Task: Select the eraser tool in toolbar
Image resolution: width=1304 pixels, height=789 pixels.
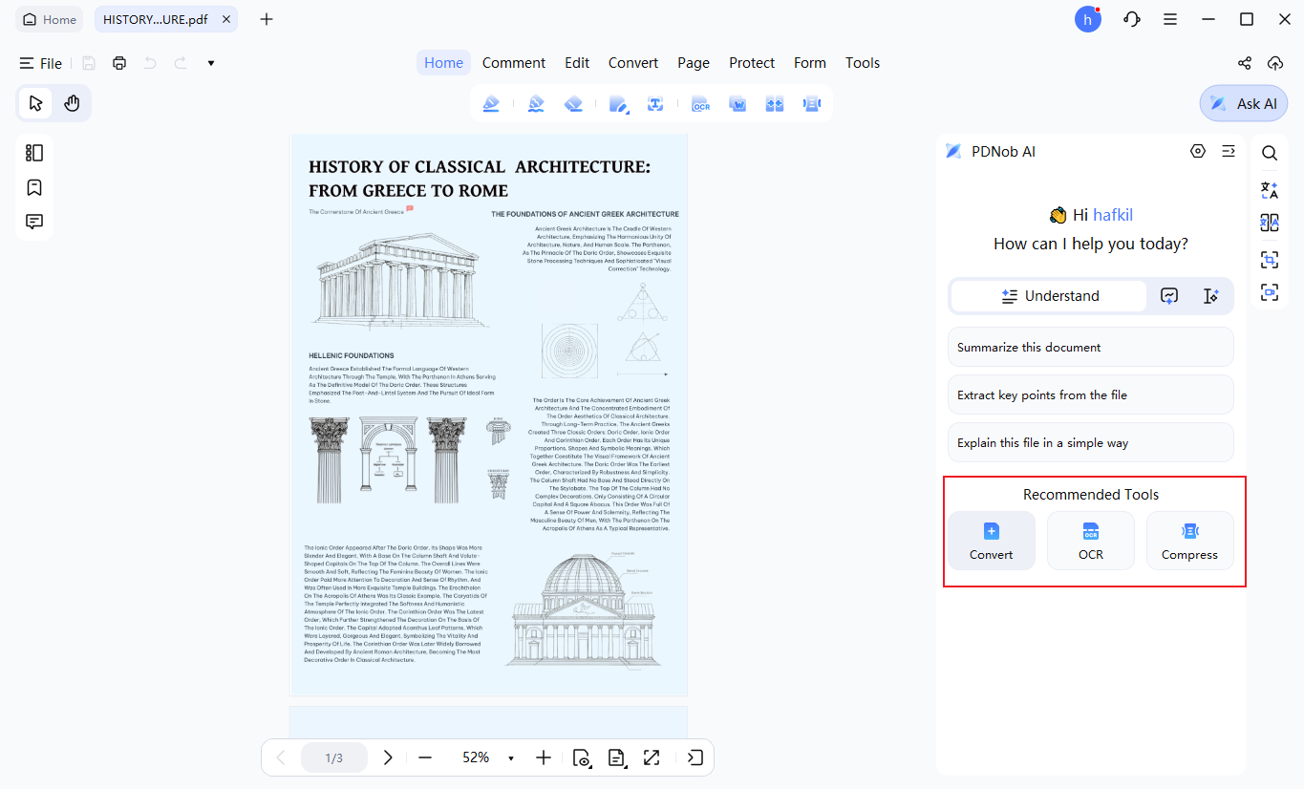Action: pyautogui.click(x=573, y=103)
